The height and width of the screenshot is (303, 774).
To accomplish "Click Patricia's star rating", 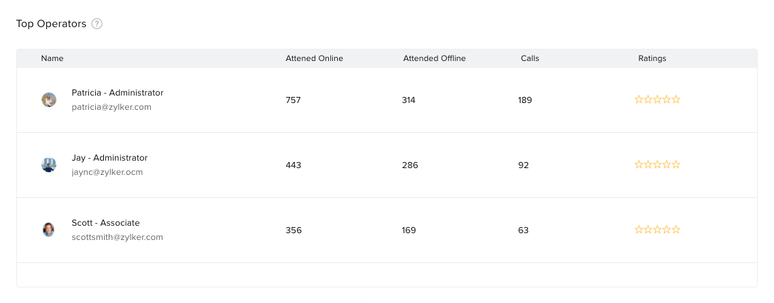I will (657, 100).
